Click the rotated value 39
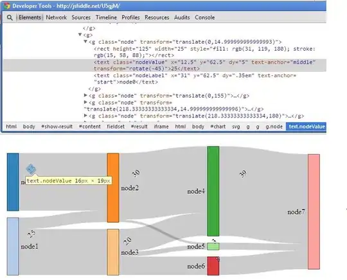Viewport: 347px width, 280px height. (243, 173)
